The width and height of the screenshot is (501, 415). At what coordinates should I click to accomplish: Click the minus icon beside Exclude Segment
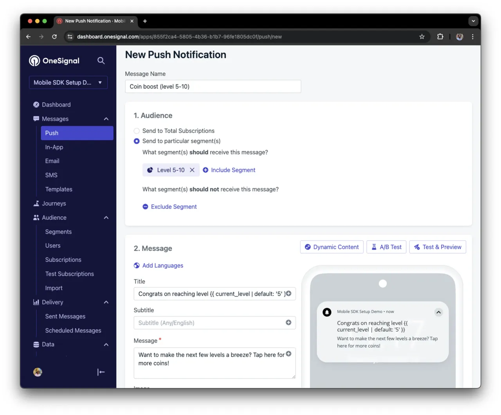point(145,207)
